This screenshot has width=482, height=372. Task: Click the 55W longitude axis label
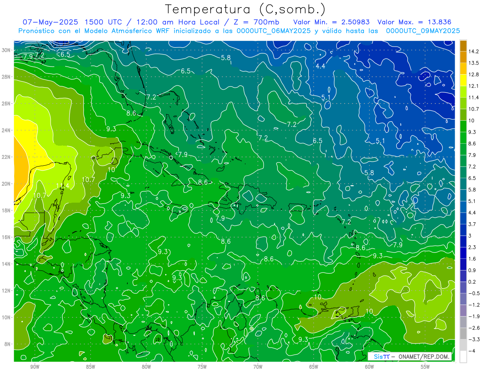pos(425,367)
